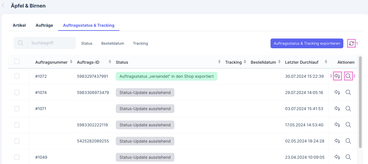Open the Status filter dropdown

pyautogui.click(x=87, y=43)
